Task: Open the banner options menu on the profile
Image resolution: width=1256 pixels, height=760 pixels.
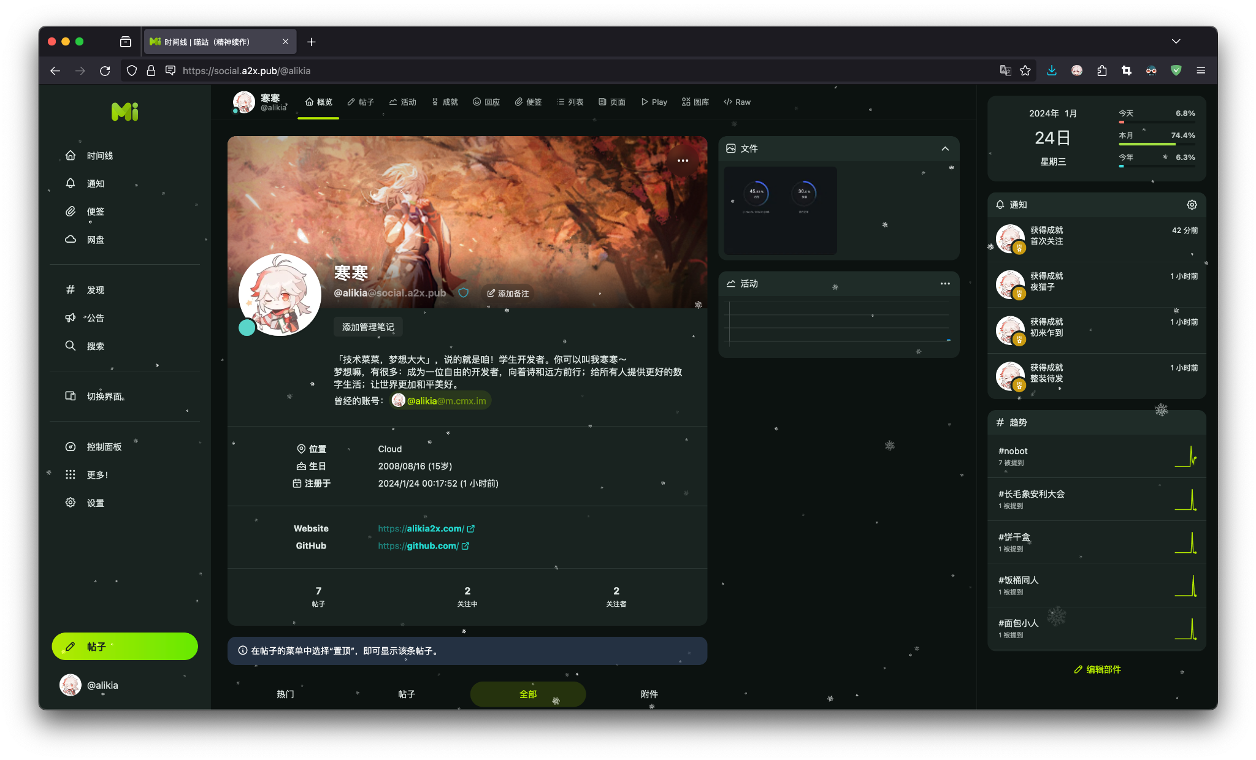Action: (683, 160)
